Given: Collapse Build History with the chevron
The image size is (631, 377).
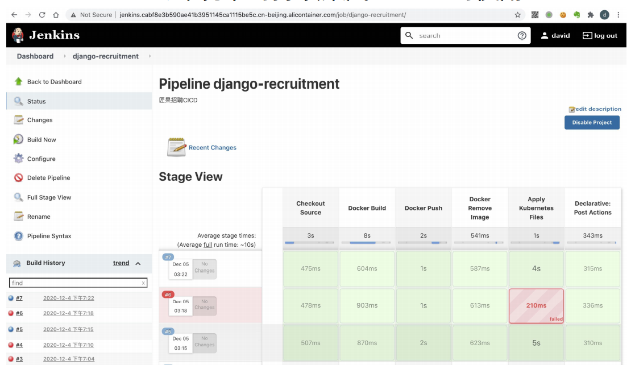Looking at the screenshot, I should click(x=138, y=263).
